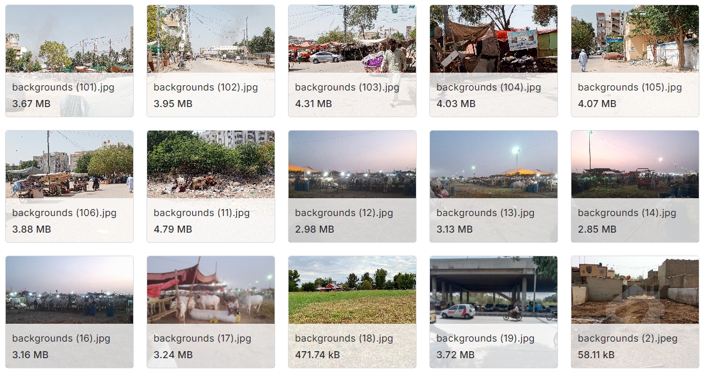Open backgrounds (16).jpg thumbnail
The width and height of the screenshot is (702, 376).
[x=69, y=289]
